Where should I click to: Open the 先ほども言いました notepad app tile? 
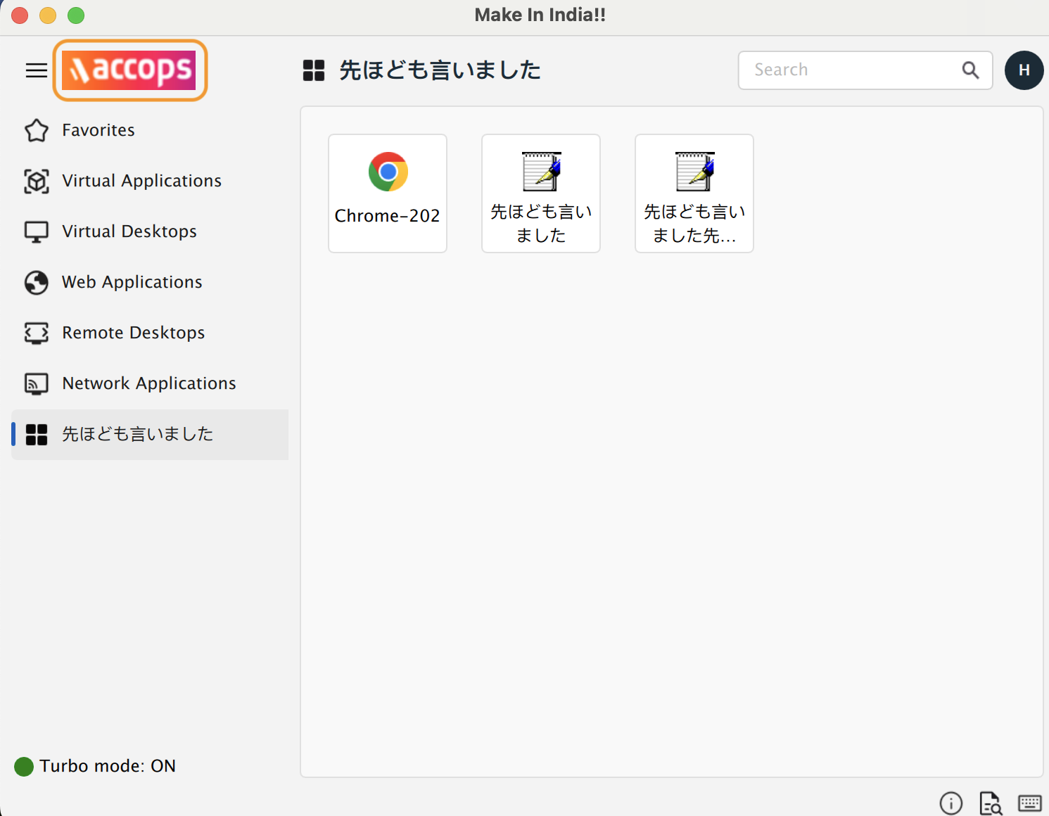click(541, 193)
